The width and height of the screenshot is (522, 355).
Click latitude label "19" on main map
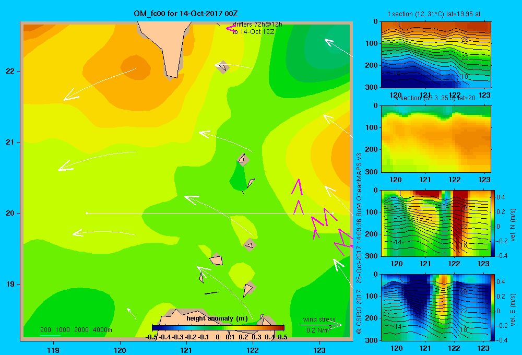[10, 284]
